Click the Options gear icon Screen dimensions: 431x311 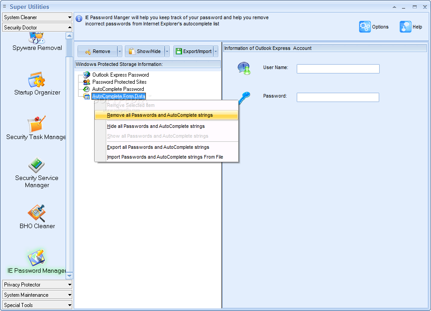coord(365,27)
